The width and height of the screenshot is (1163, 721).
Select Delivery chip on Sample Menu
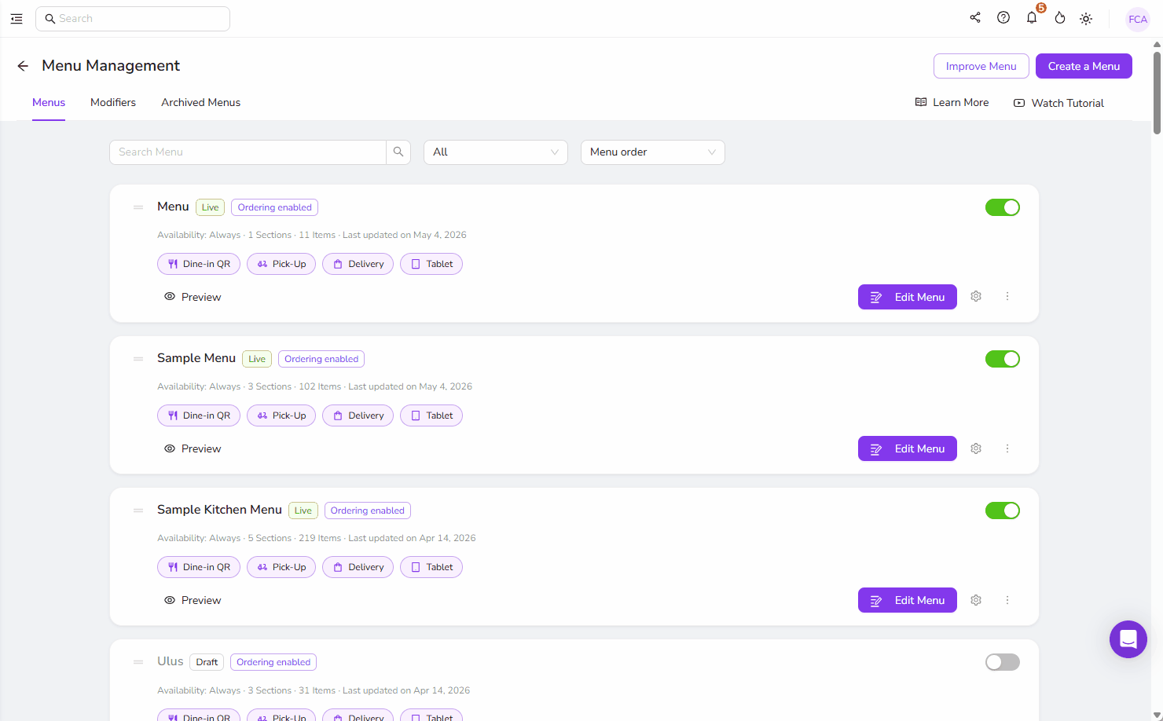[x=358, y=415]
